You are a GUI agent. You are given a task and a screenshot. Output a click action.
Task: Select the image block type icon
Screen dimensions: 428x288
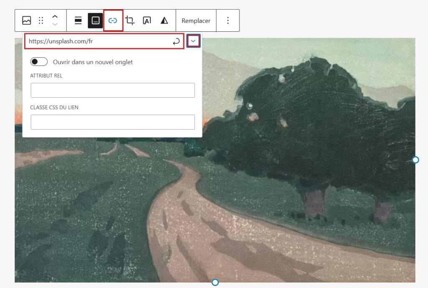pos(26,20)
